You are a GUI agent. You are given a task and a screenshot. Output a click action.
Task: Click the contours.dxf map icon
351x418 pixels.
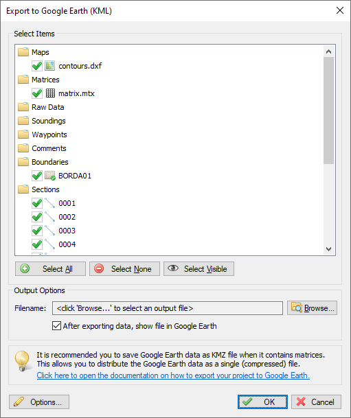click(50, 66)
